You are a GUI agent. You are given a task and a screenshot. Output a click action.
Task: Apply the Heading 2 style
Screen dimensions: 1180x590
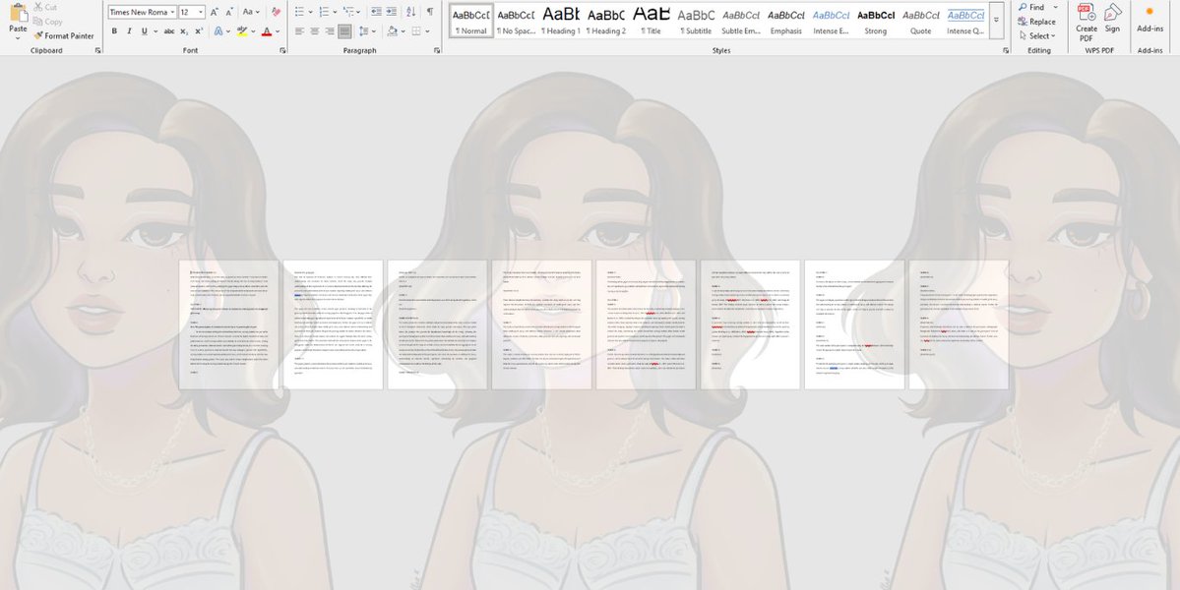click(606, 21)
